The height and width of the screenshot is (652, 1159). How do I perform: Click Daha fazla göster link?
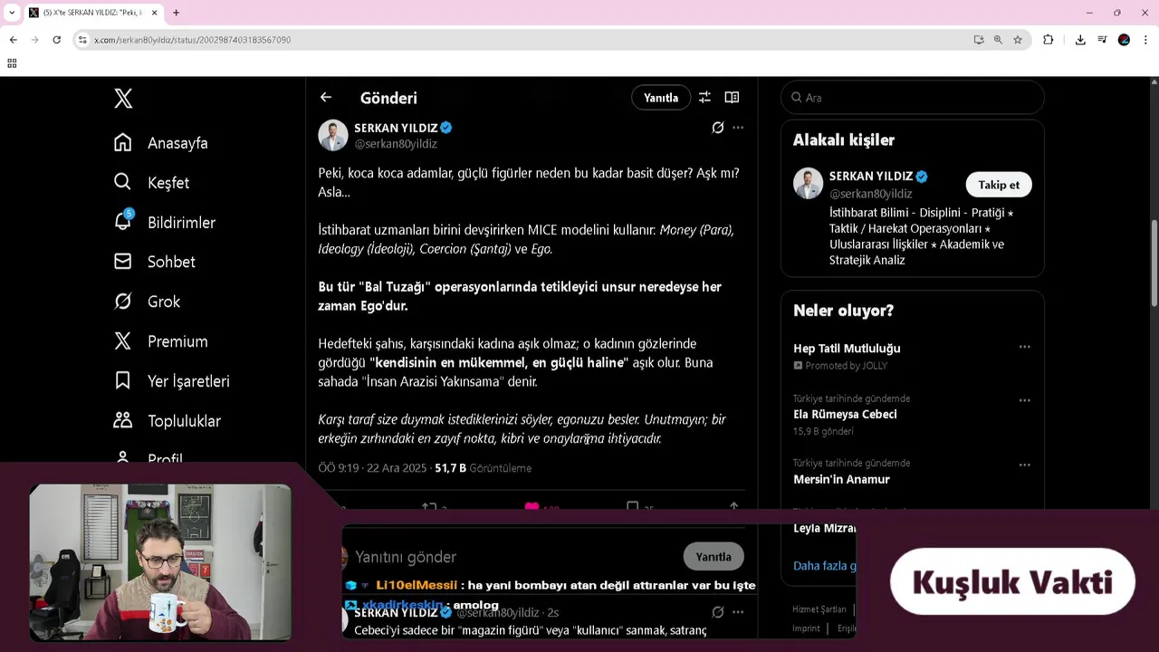tap(824, 566)
